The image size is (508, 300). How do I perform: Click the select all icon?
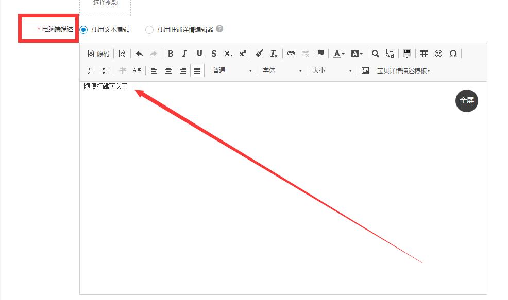tap(407, 54)
